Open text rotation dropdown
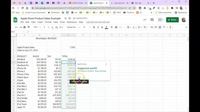Screen dimensions: 200x112 [146, 27]
